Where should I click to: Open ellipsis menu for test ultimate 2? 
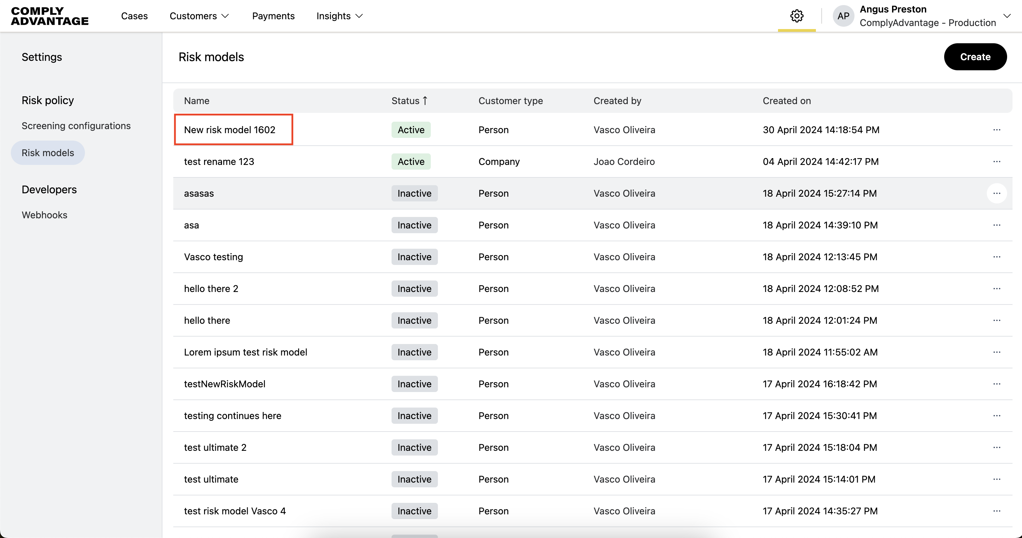pyautogui.click(x=996, y=447)
